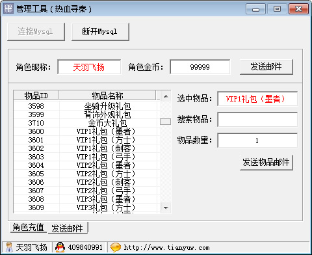Click the chat bubble icon near website URL
This screenshot has width=312, height=255.
click(116, 247)
